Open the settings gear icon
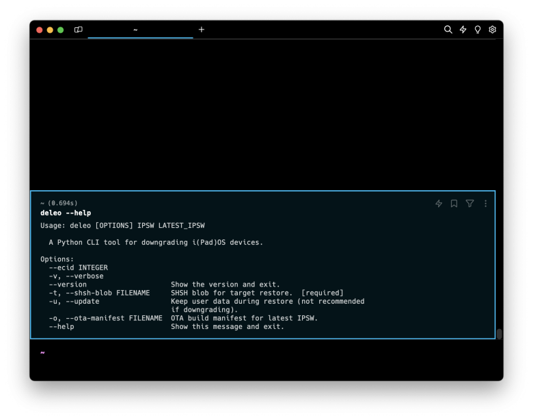The height and width of the screenshot is (420, 533). (x=492, y=29)
